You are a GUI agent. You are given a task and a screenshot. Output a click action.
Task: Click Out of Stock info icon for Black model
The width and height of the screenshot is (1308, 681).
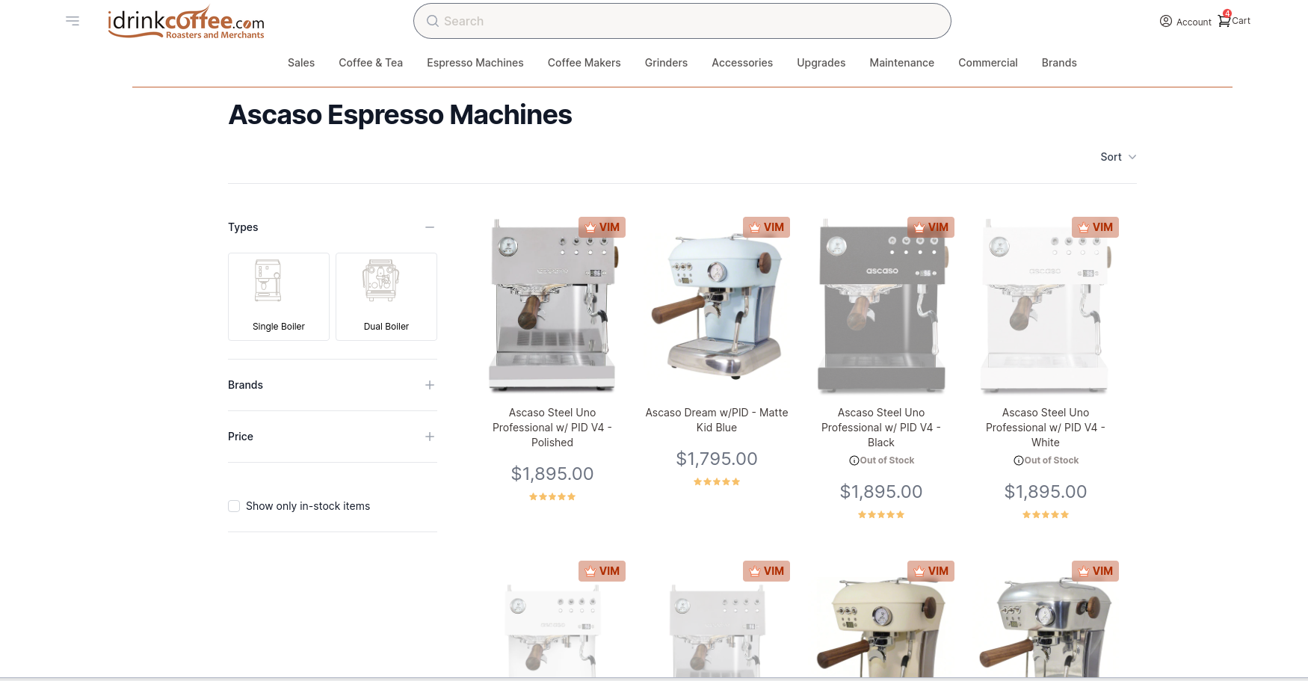(x=854, y=460)
